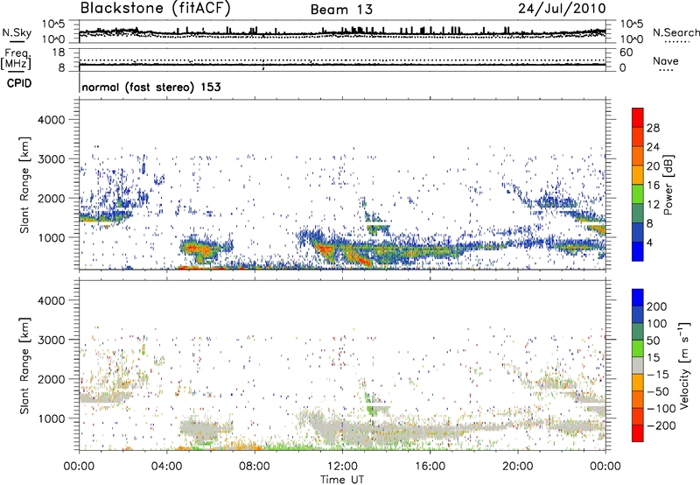Screen dimensions: 700x485
Task: Click the bright blue bottom segment of the power color bar
Action: pyautogui.click(x=638, y=251)
